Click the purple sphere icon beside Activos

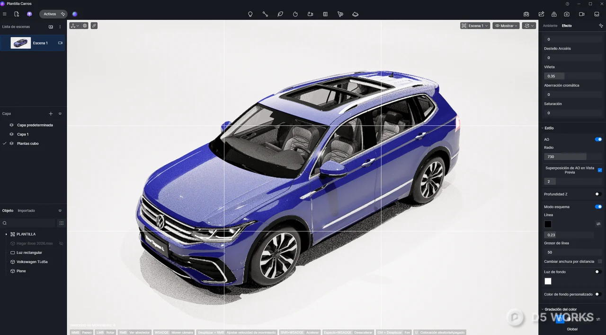click(75, 14)
